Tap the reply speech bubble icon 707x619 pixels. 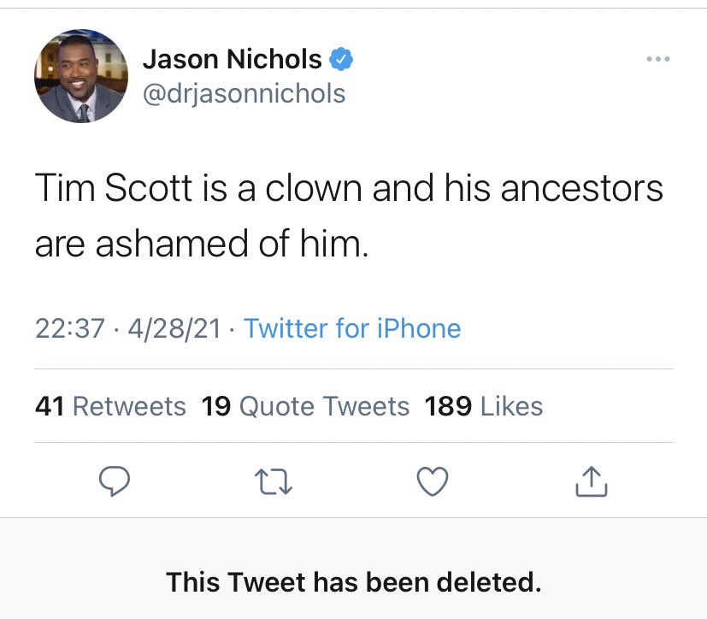115,481
